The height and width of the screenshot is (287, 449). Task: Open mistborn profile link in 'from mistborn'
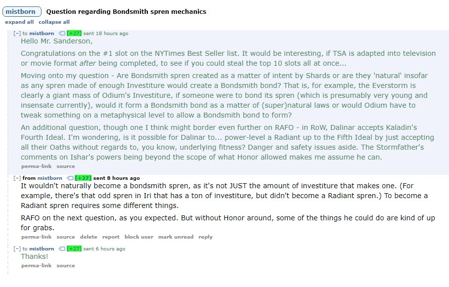click(x=49, y=178)
